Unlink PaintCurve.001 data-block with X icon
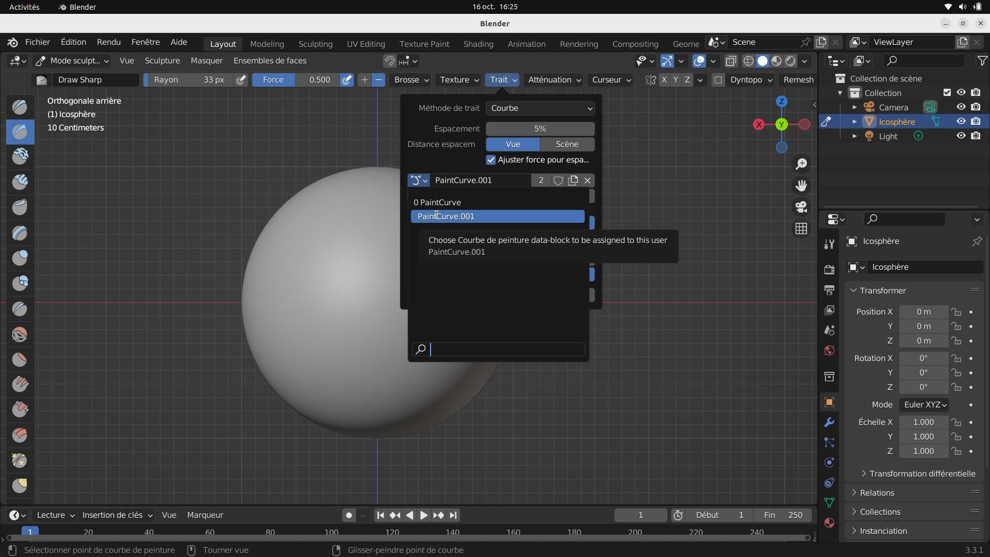The height and width of the screenshot is (557, 990). point(587,181)
